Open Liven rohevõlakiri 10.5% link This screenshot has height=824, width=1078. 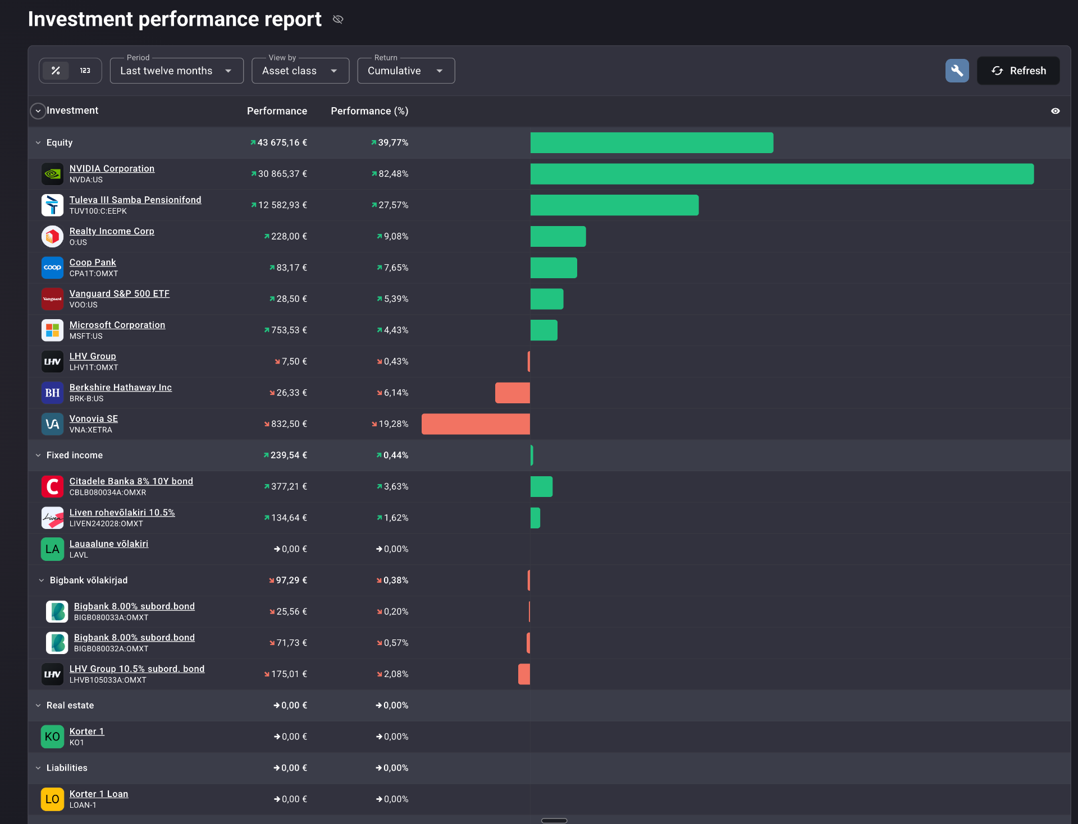pos(122,512)
